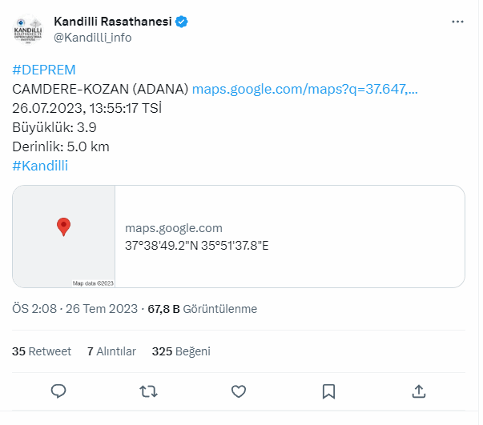
Task: Click the blue verified badge
Action: (182, 22)
